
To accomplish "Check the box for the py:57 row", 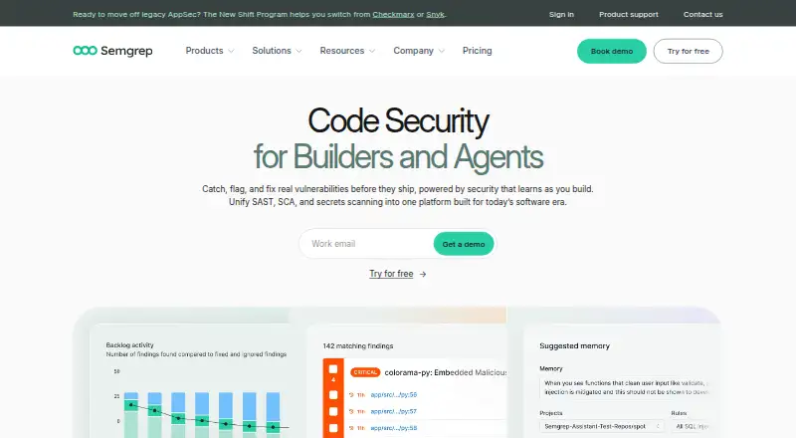I will click(x=333, y=411).
